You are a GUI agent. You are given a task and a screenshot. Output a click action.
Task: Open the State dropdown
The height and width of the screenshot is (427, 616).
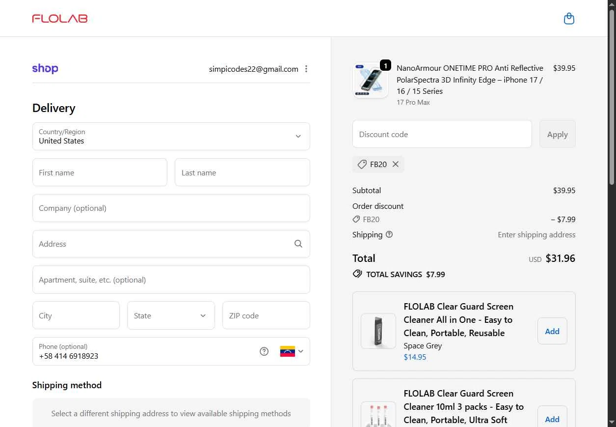pos(171,315)
